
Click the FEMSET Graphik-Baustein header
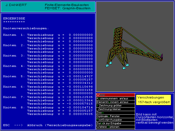tap(67, 8)
